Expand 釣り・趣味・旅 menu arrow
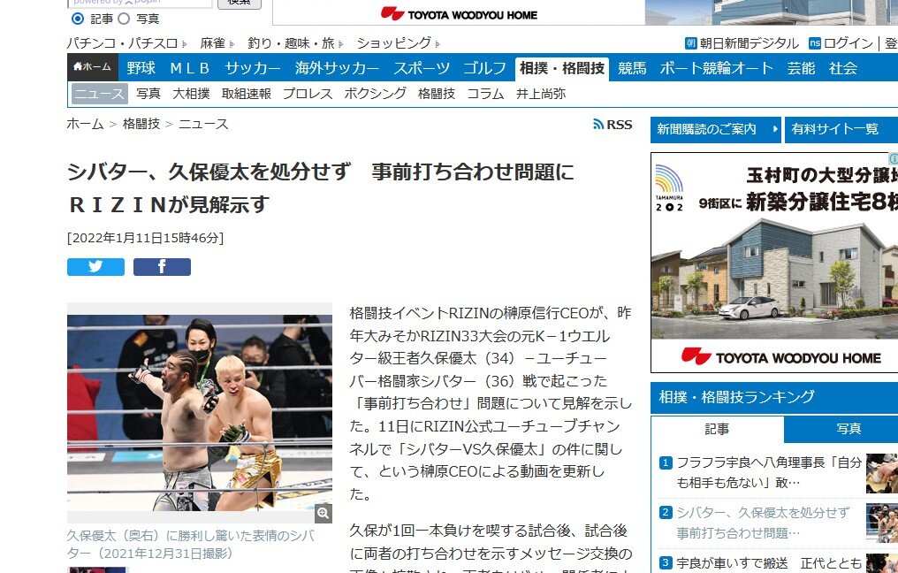898x573 pixels. pos(341,43)
